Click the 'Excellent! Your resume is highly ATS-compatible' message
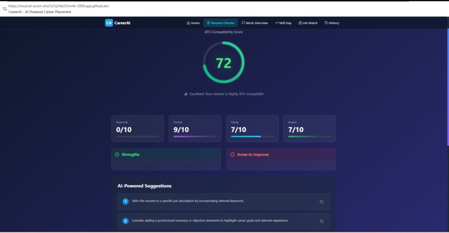The width and height of the screenshot is (449, 233). (227, 94)
